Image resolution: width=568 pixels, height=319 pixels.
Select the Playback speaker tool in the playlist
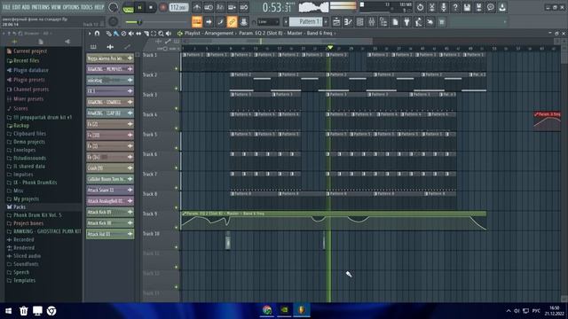[x=169, y=34]
